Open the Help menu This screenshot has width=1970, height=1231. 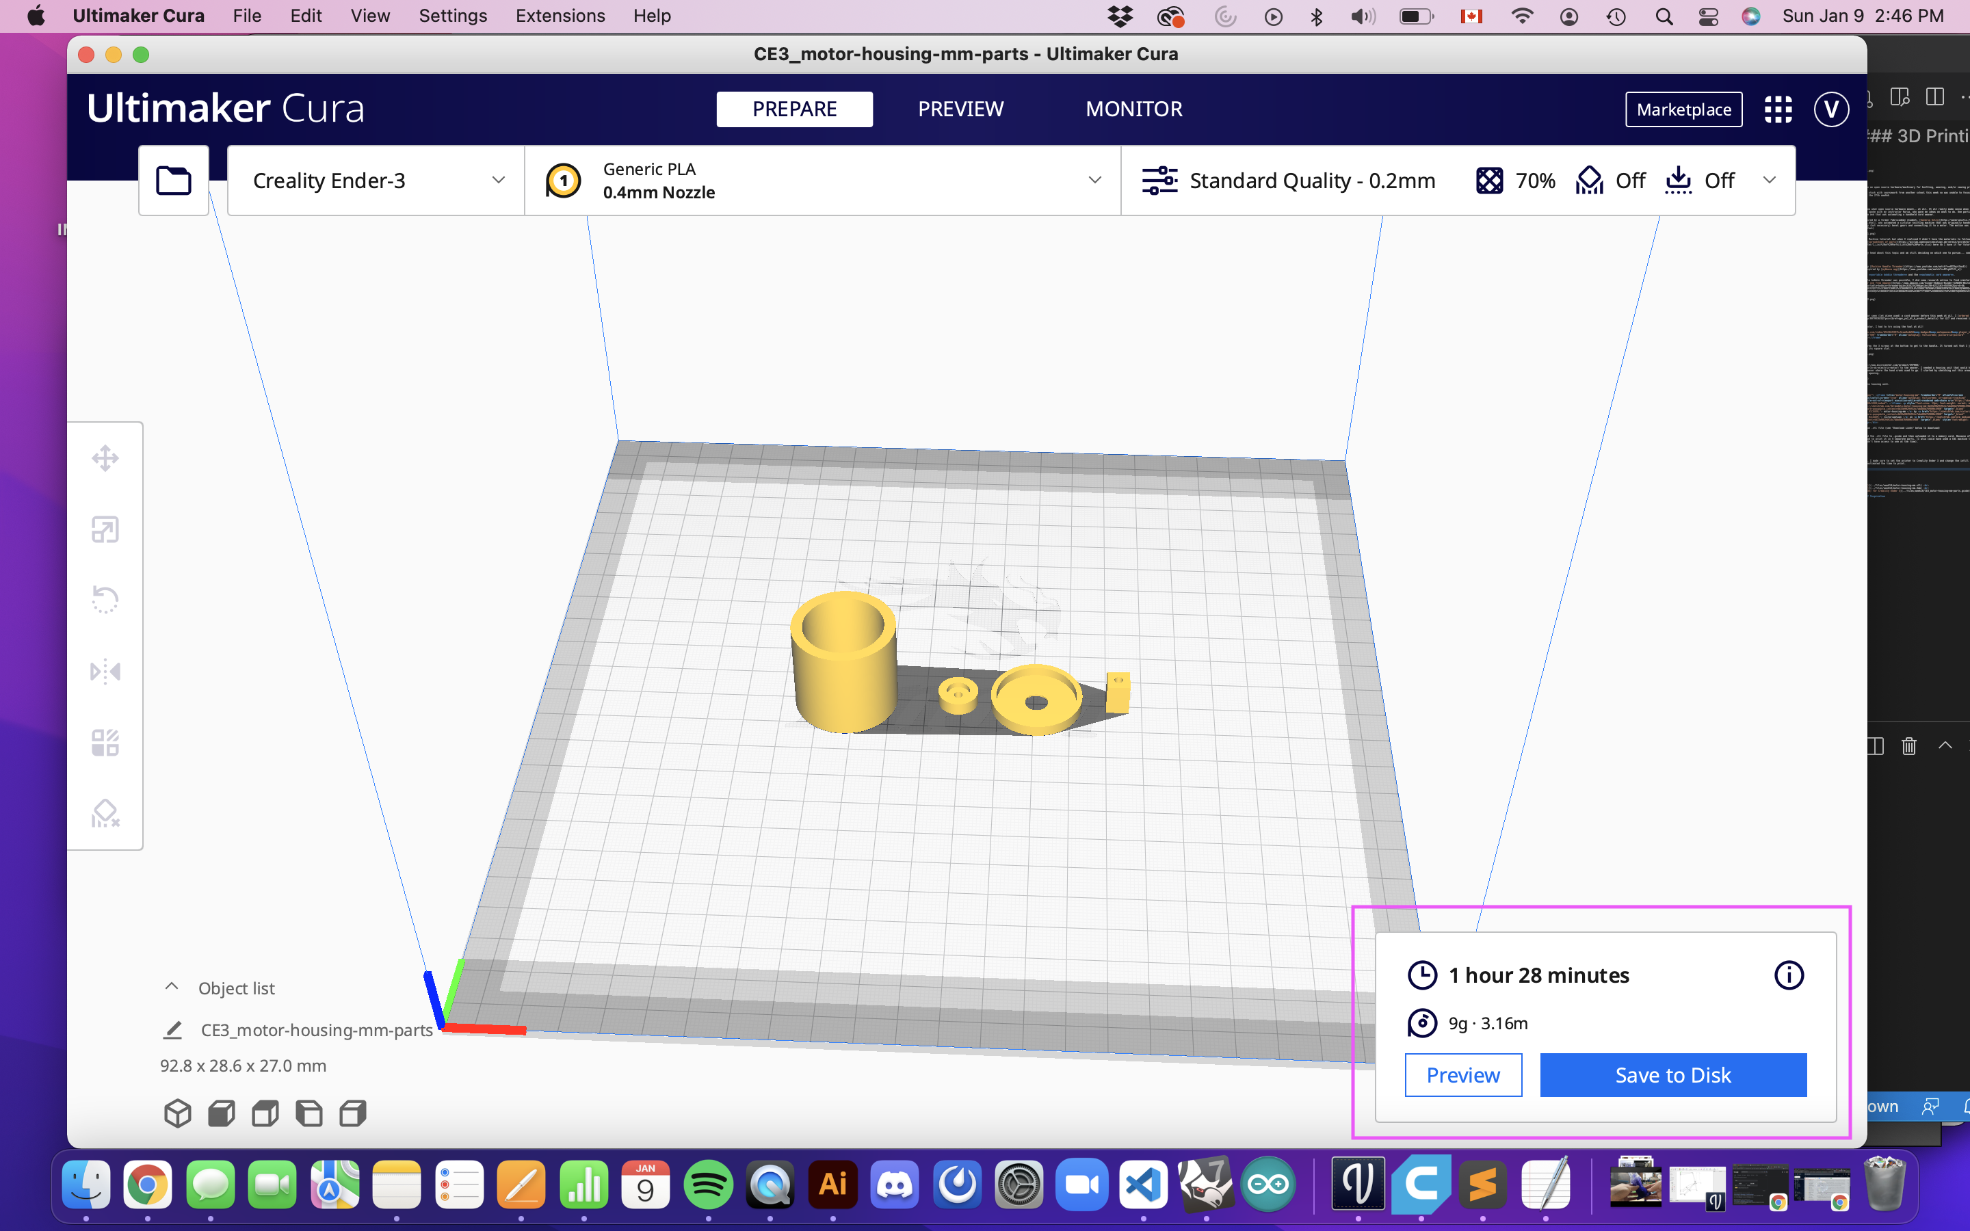[x=652, y=16]
